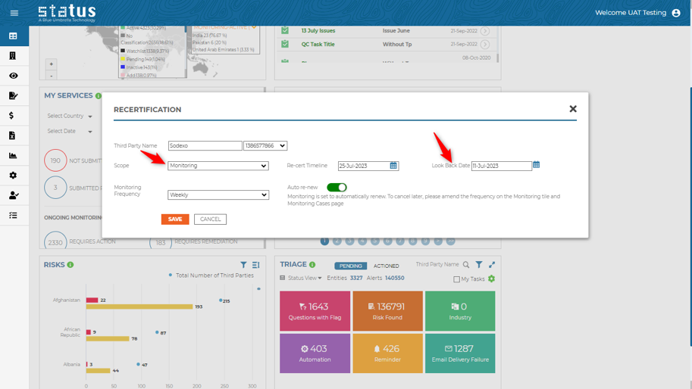Switch to the Actioned triage tab

pyautogui.click(x=386, y=266)
